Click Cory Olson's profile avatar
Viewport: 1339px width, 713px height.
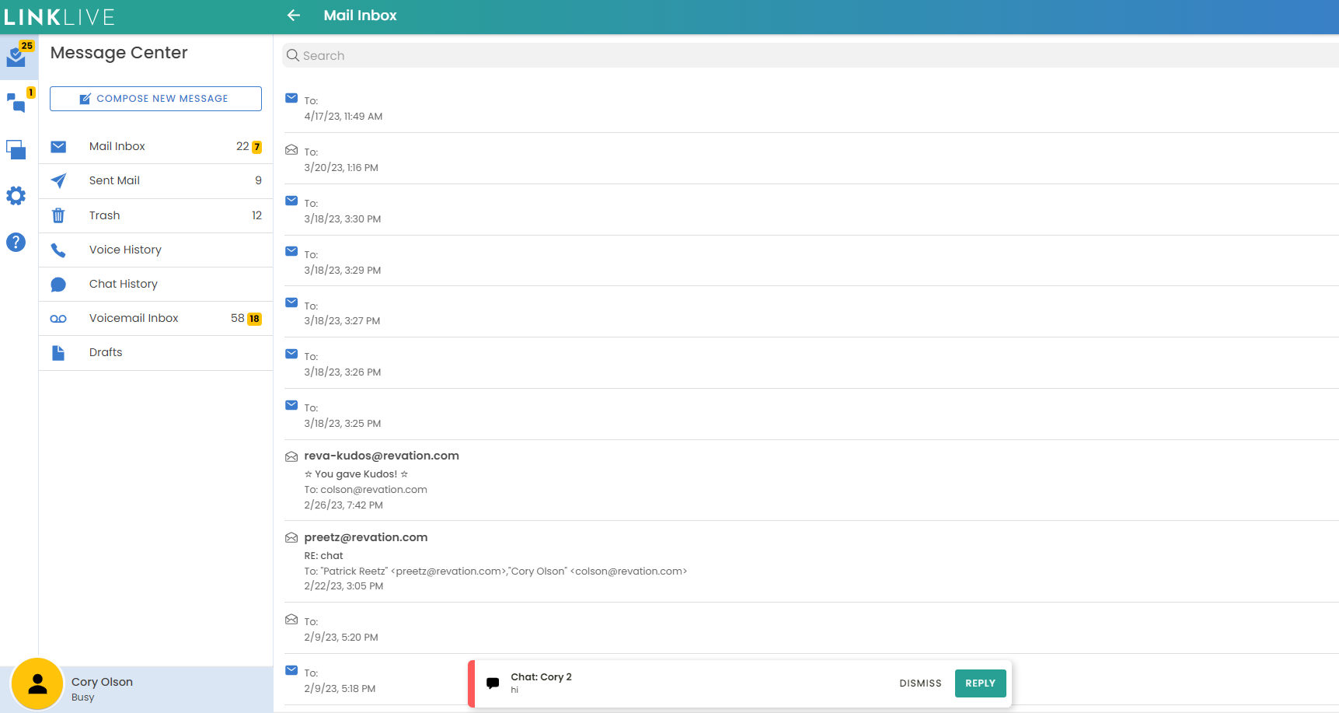[x=37, y=683]
